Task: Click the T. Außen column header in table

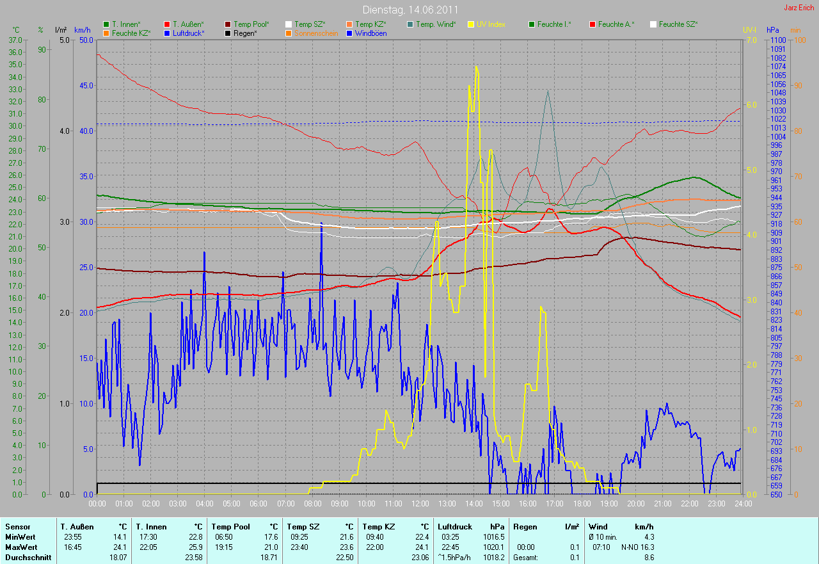Action: point(77,526)
